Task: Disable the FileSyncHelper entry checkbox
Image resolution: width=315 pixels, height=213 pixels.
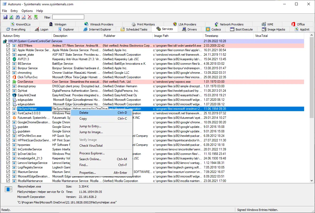Action: 8,108
